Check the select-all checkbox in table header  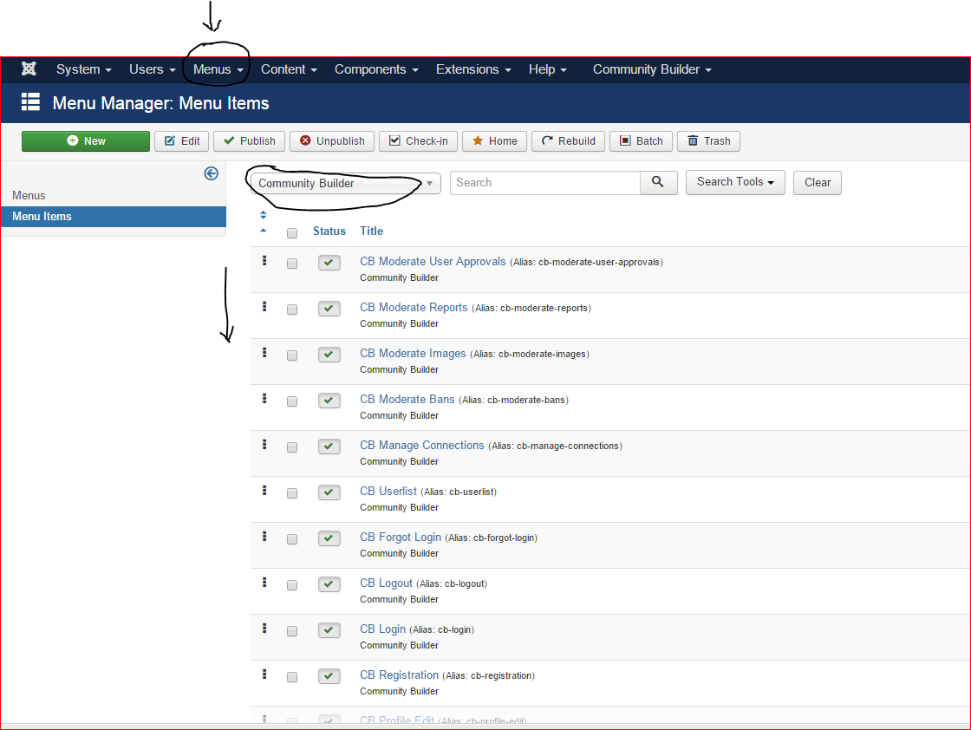(x=292, y=233)
